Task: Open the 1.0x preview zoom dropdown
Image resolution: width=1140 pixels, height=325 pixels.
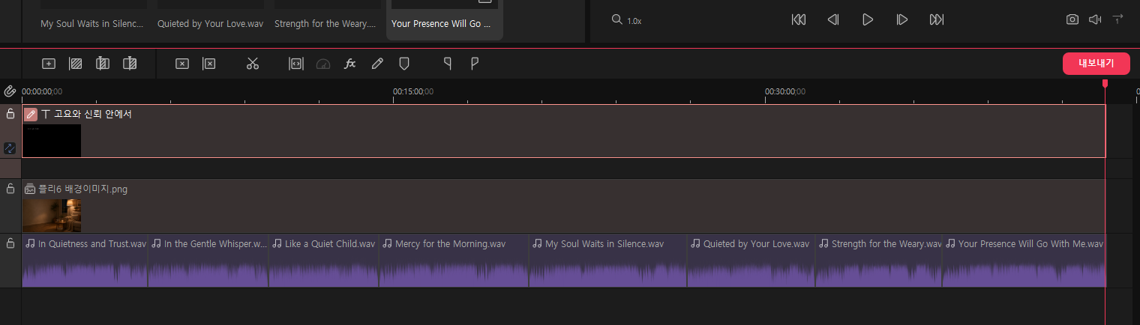Action: [634, 21]
